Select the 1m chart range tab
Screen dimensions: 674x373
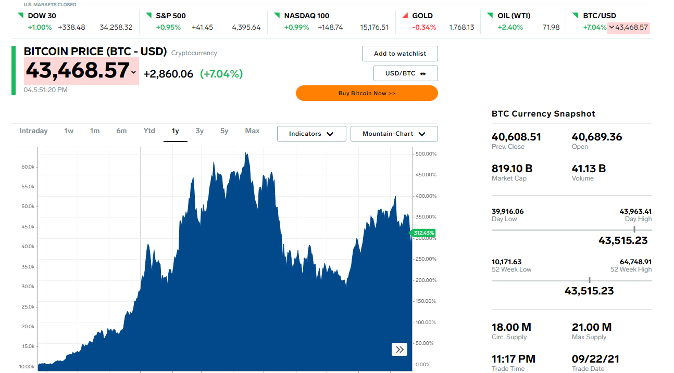tap(95, 131)
